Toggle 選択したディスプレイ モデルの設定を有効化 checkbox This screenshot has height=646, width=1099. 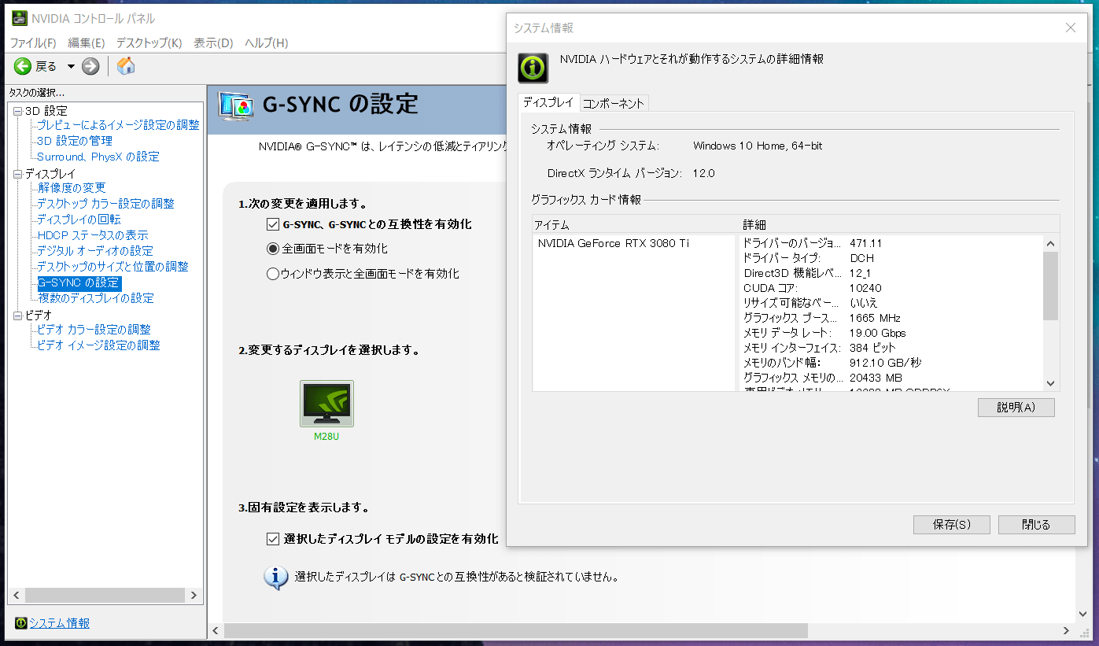[273, 539]
